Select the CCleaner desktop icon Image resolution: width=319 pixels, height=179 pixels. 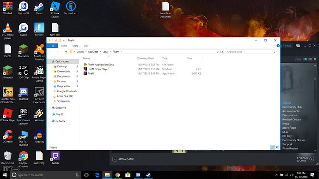[x=8, y=137]
